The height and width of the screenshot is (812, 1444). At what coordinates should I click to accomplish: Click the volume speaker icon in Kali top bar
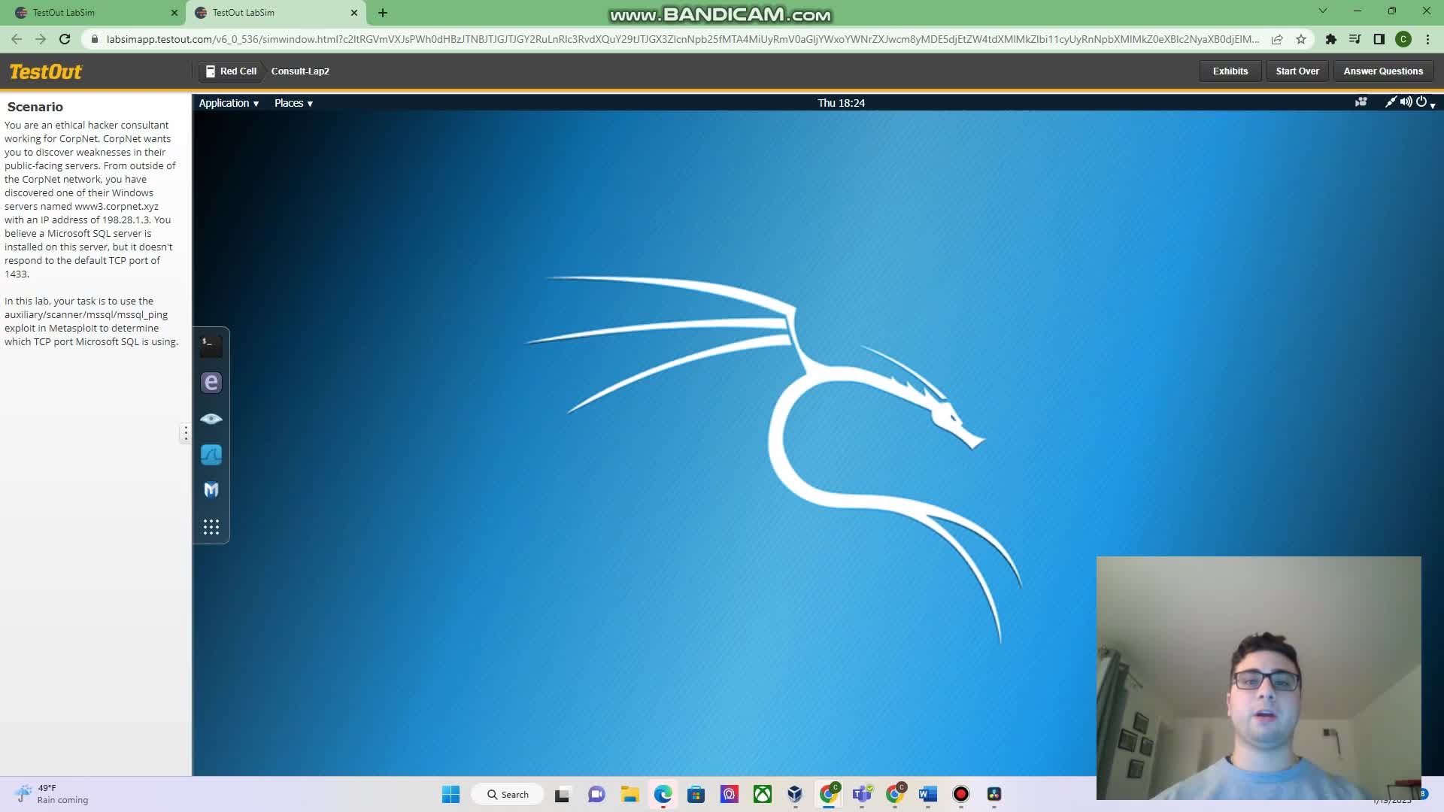pos(1406,102)
